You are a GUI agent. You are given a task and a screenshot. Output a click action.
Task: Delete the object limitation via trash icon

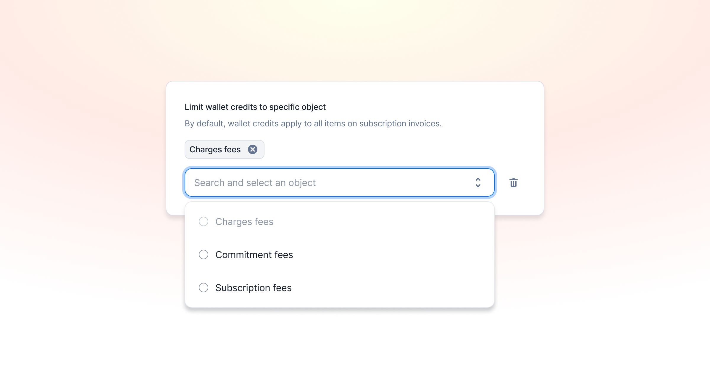point(514,182)
